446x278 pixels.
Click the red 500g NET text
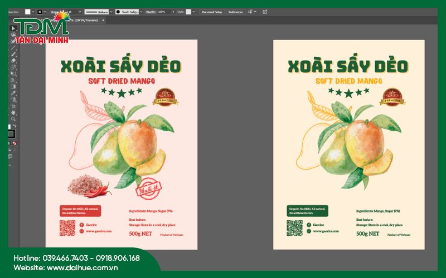tap(140, 234)
